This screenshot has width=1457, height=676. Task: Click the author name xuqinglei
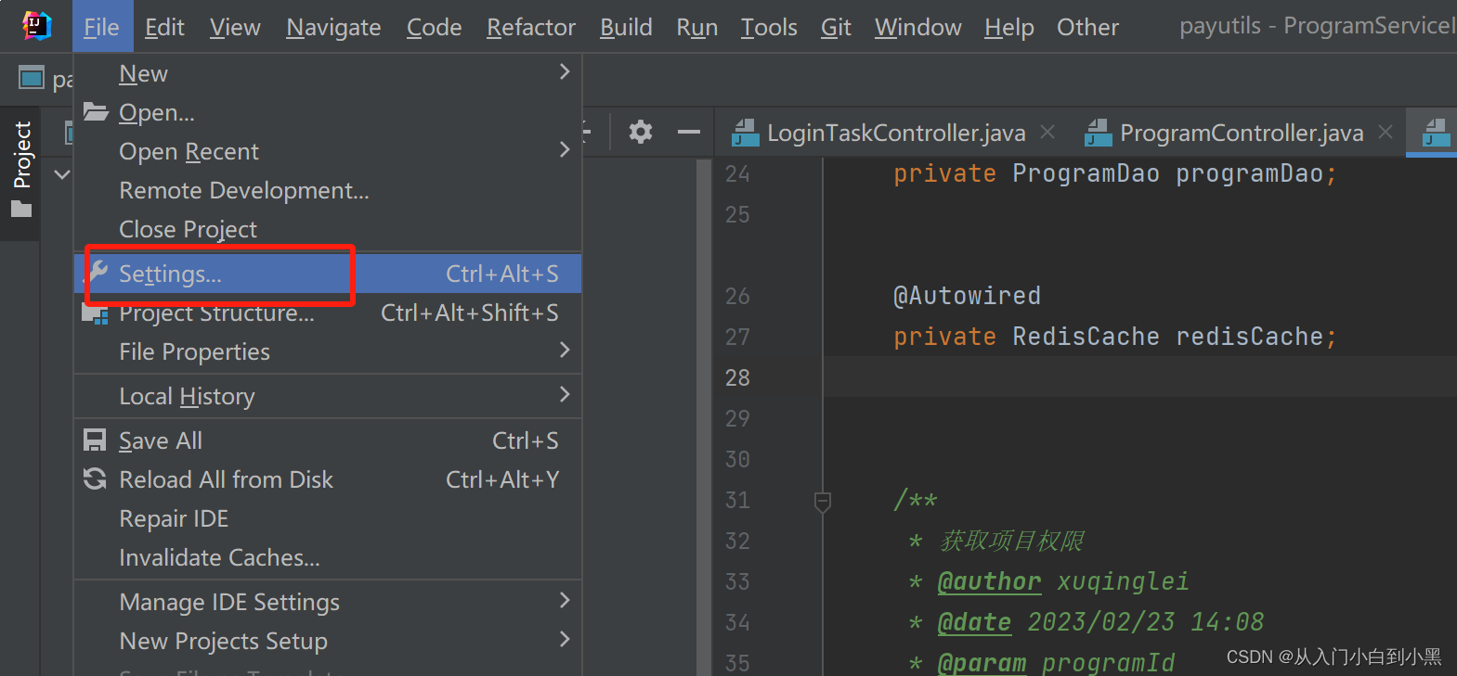(x=1123, y=581)
